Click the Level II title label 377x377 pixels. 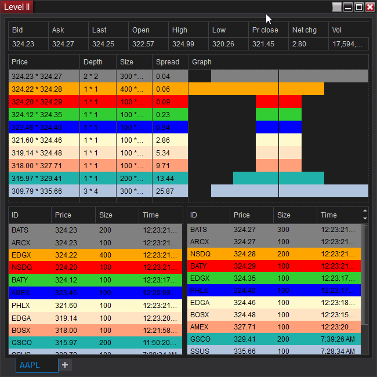click(x=17, y=7)
